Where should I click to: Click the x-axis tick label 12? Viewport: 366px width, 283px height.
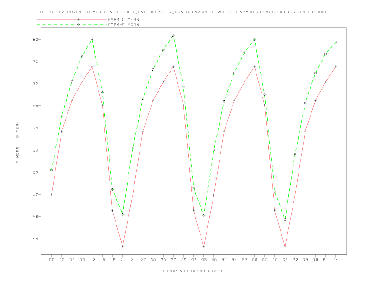(92, 260)
